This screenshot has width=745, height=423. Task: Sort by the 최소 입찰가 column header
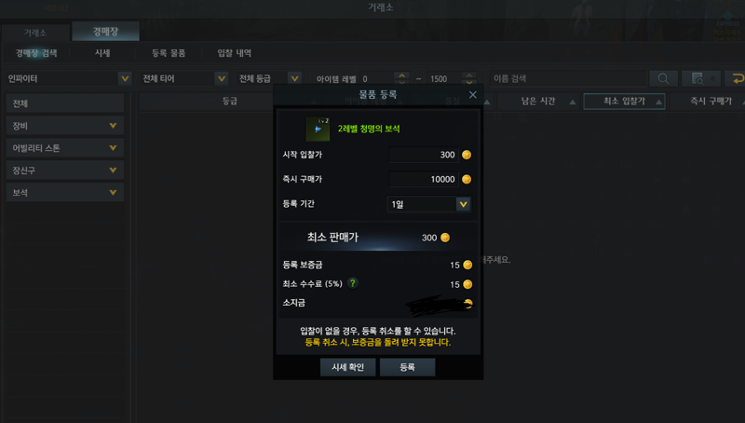(x=624, y=102)
